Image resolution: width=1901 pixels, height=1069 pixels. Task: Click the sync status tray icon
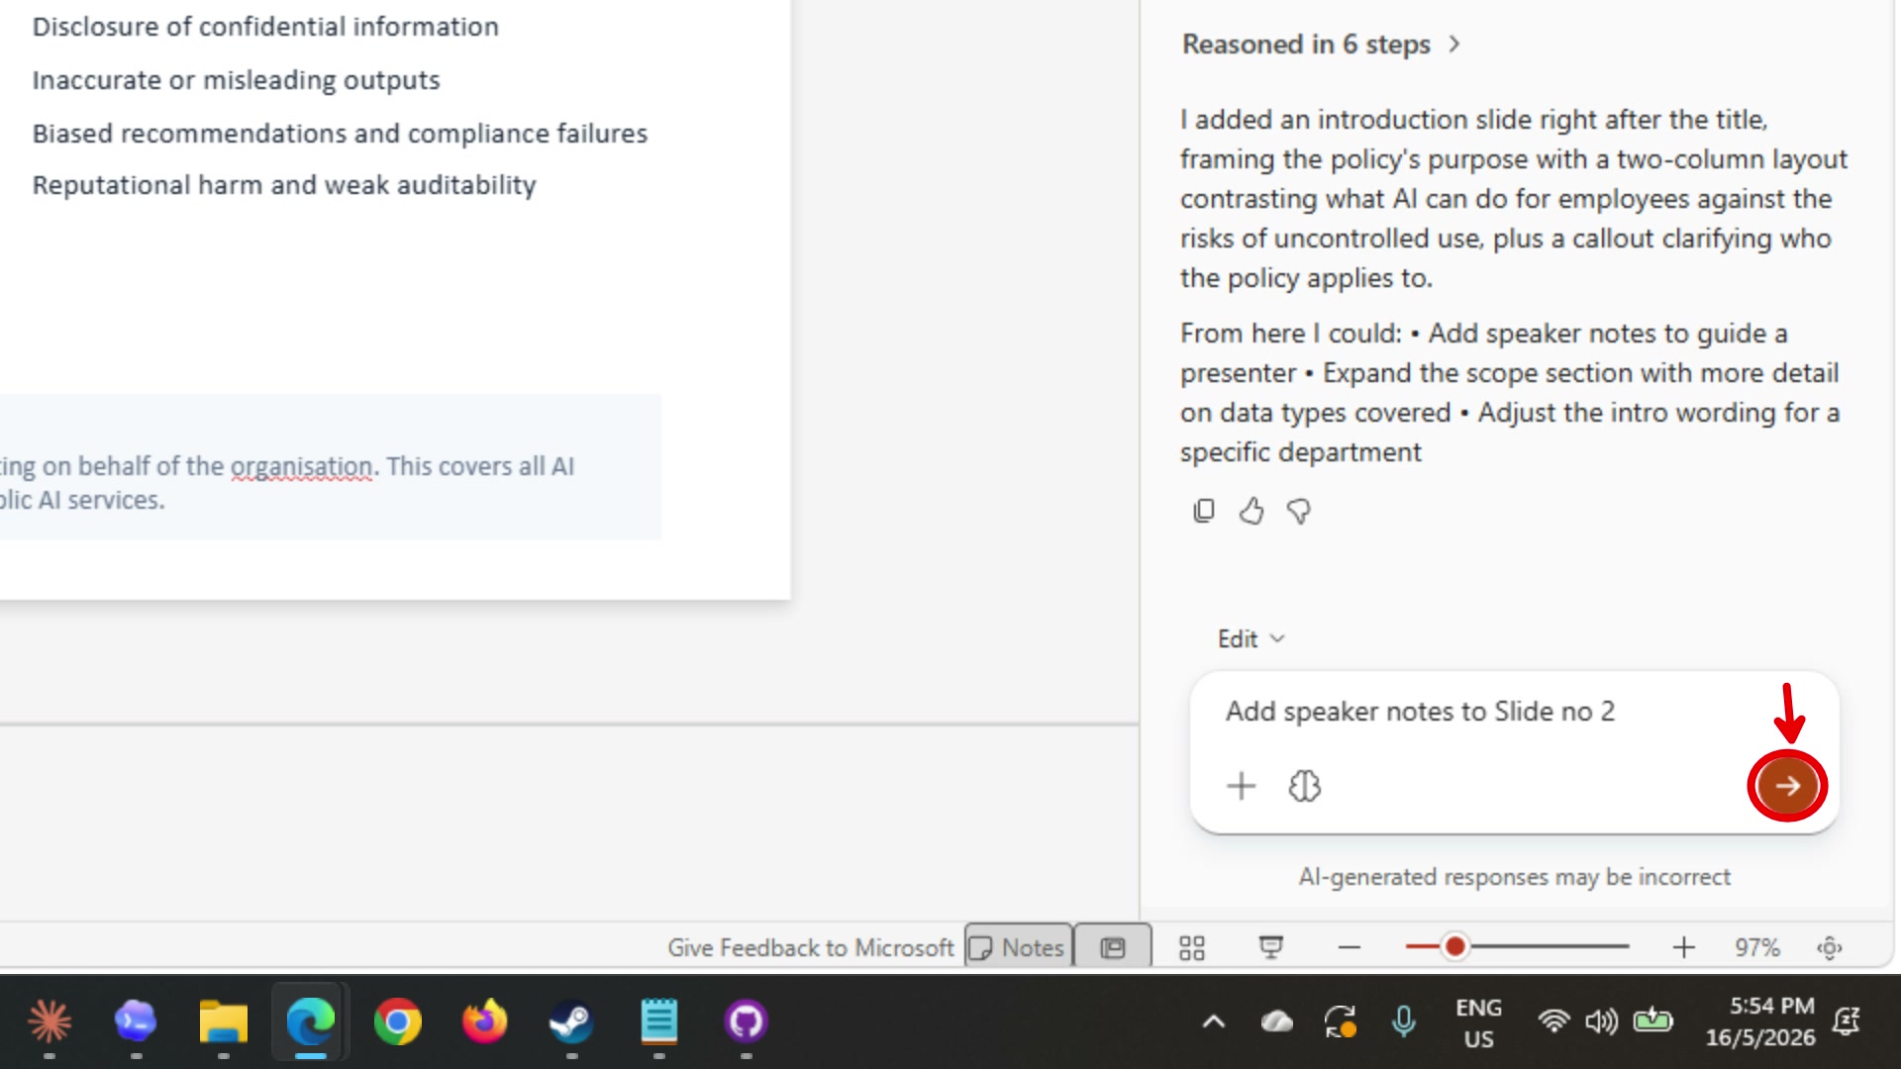click(x=1340, y=1021)
